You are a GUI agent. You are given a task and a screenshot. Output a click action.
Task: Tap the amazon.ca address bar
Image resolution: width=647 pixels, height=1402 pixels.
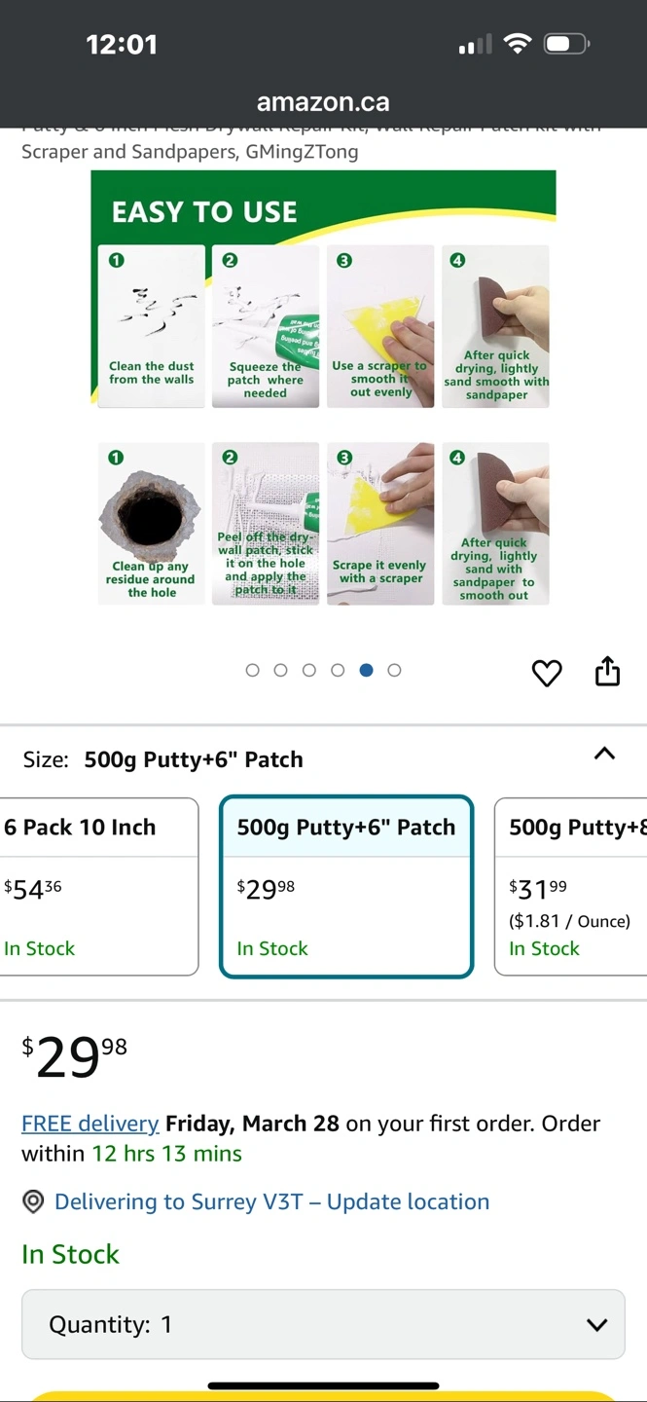coord(323,102)
